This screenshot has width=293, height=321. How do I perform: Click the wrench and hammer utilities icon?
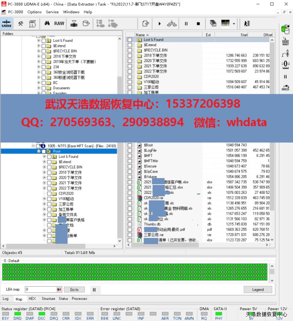tap(20, 24)
